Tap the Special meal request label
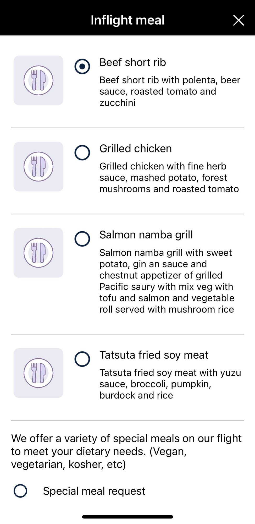The image size is (255, 524). (94, 491)
